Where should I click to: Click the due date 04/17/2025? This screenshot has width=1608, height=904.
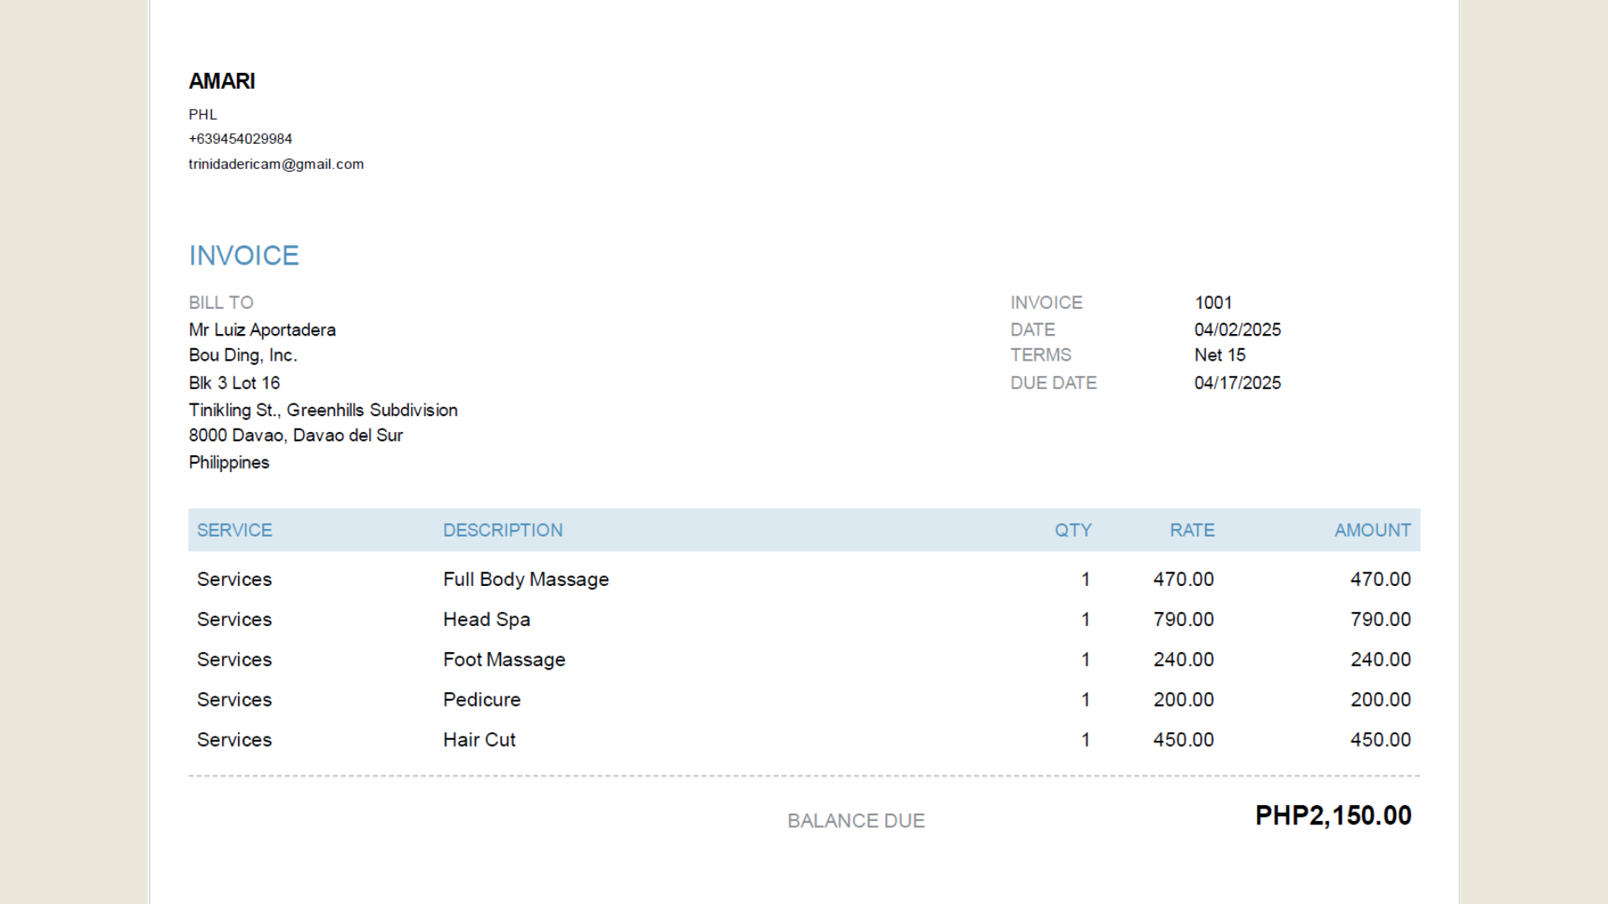click(1238, 383)
